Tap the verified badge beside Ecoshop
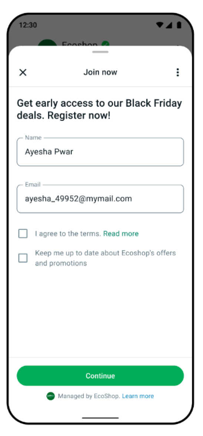203x436 pixels. [x=105, y=44]
